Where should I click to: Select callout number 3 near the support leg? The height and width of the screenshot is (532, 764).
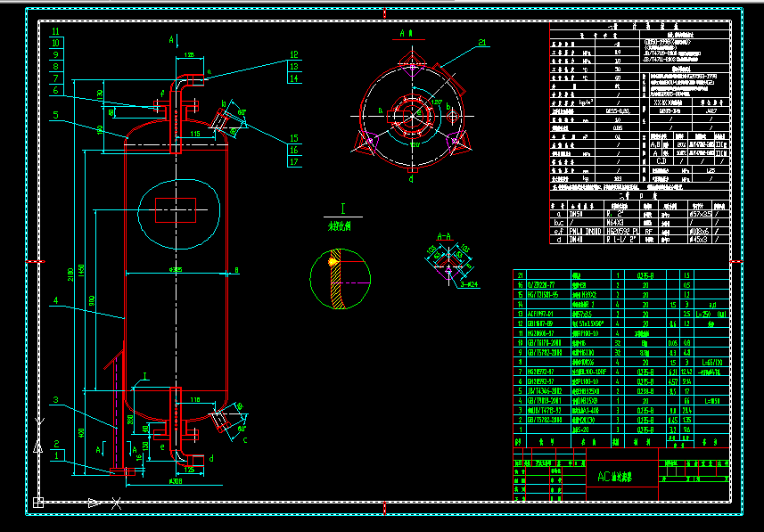pyautogui.click(x=55, y=399)
